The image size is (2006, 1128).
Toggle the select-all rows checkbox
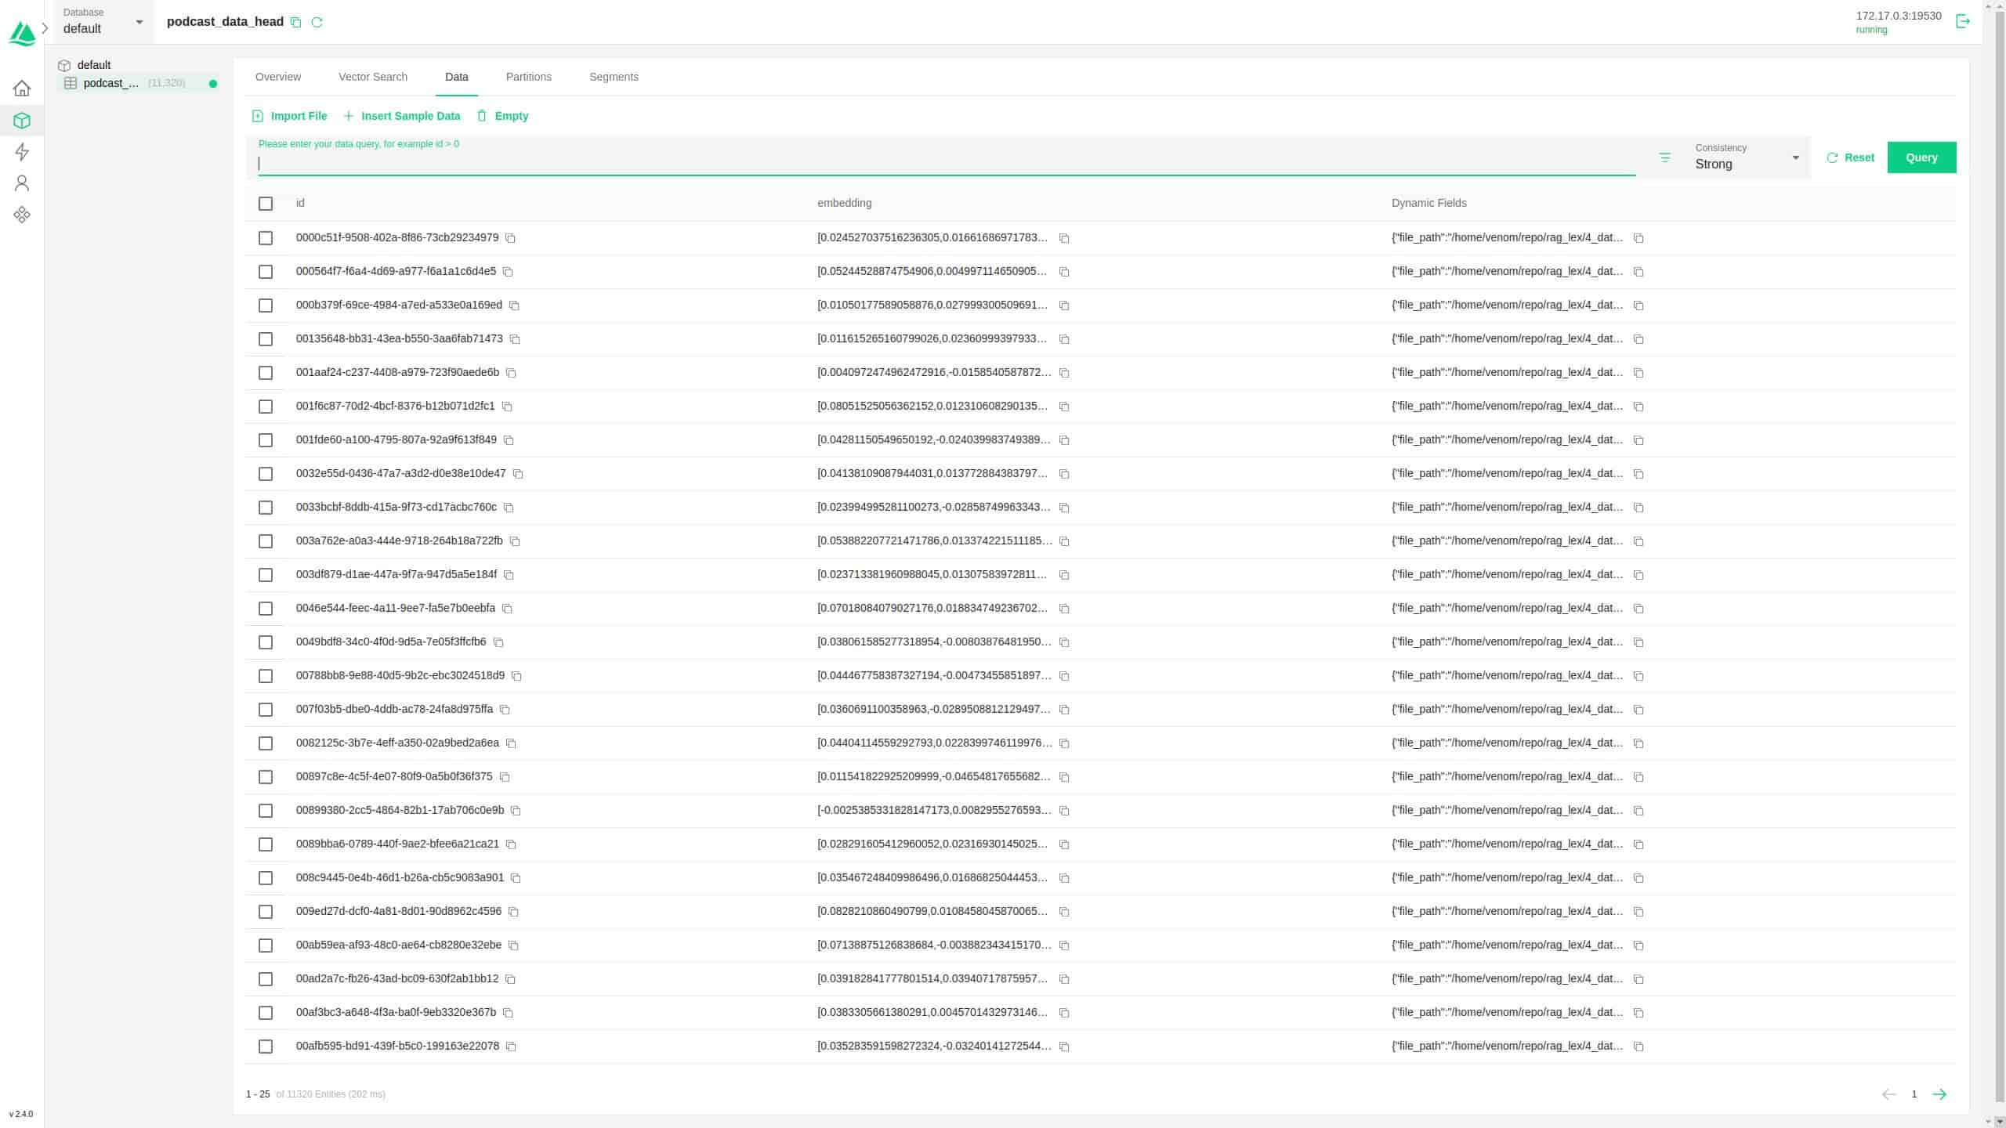(x=266, y=204)
